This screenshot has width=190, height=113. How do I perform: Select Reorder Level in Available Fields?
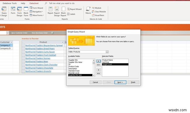point(80,73)
